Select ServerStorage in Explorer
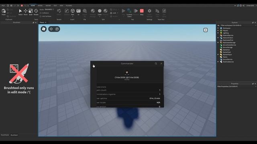This screenshot has width=257, height=144. click(x=228, y=47)
